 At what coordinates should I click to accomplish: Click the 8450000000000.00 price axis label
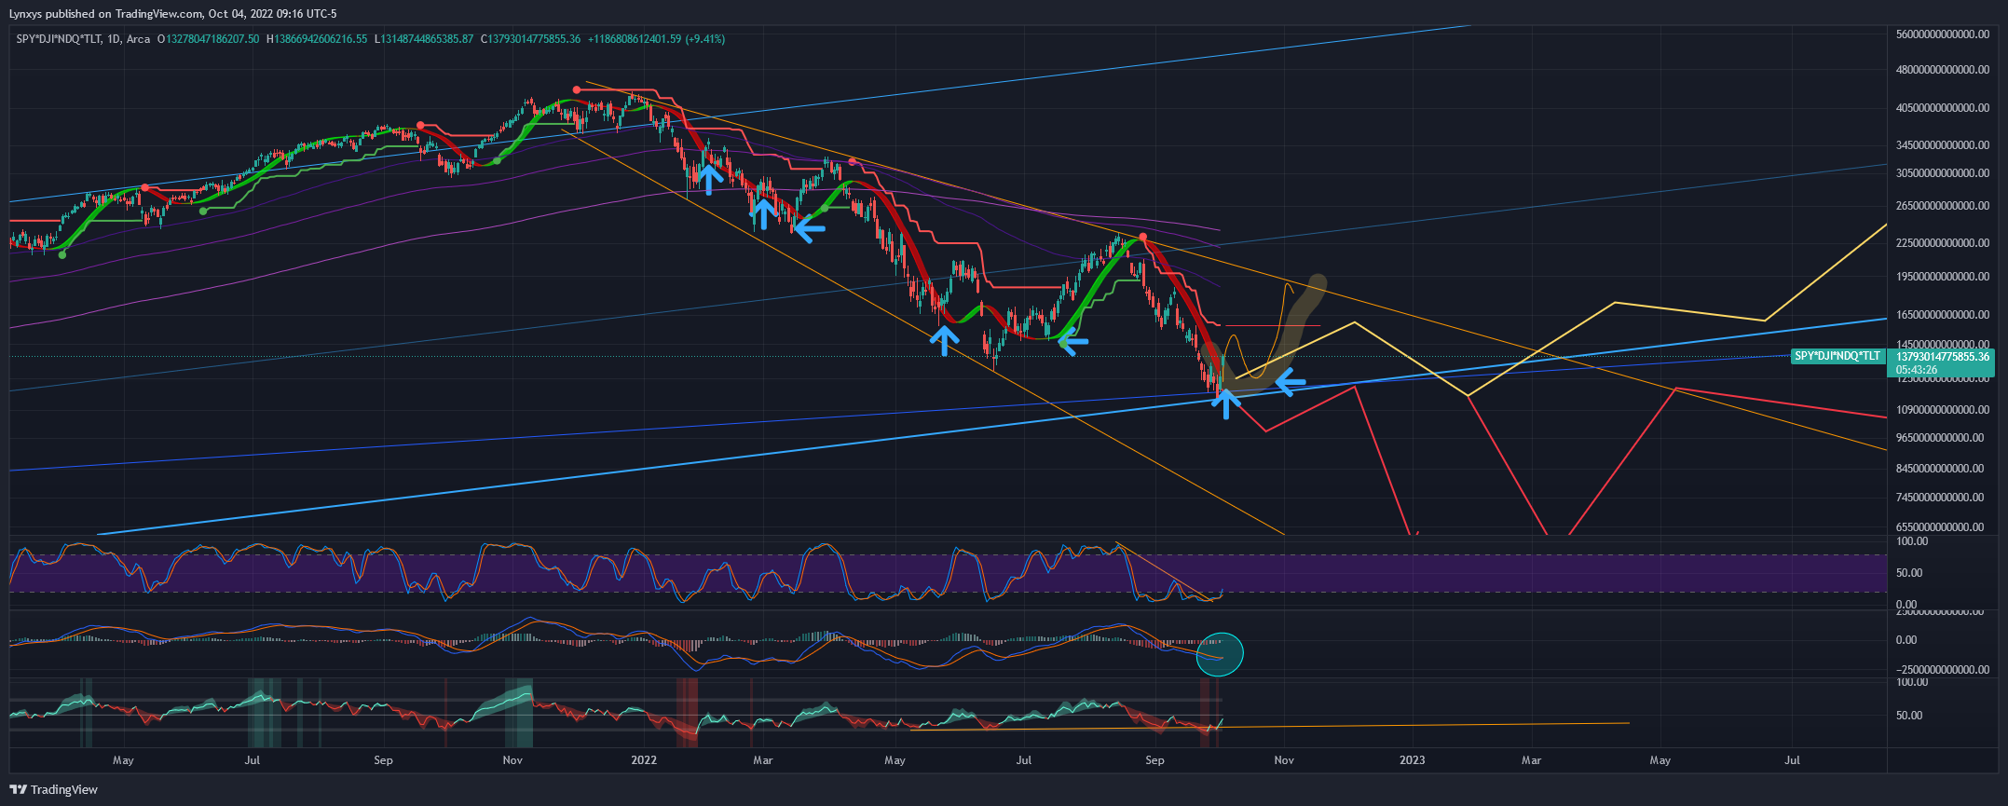click(x=1940, y=468)
